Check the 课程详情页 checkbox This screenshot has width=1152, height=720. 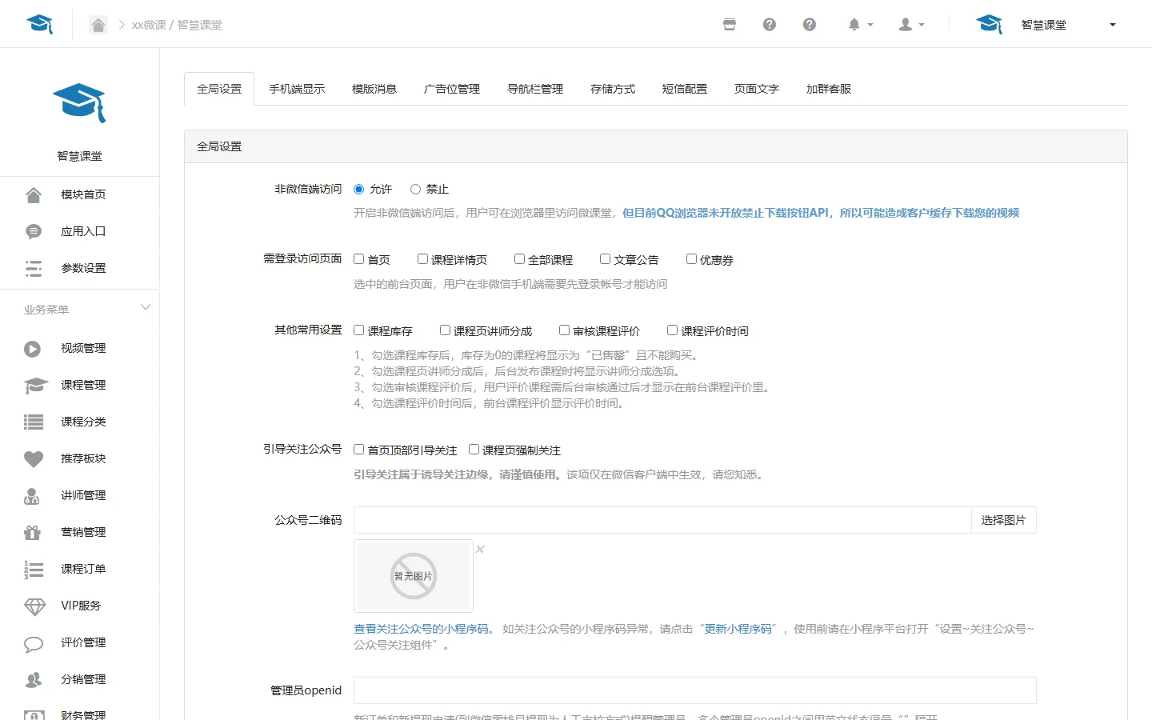(422, 259)
